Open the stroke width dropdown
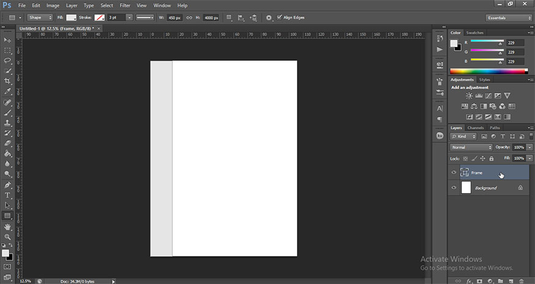Screen dimensions: 535x284 pyautogui.click(x=129, y=18)
